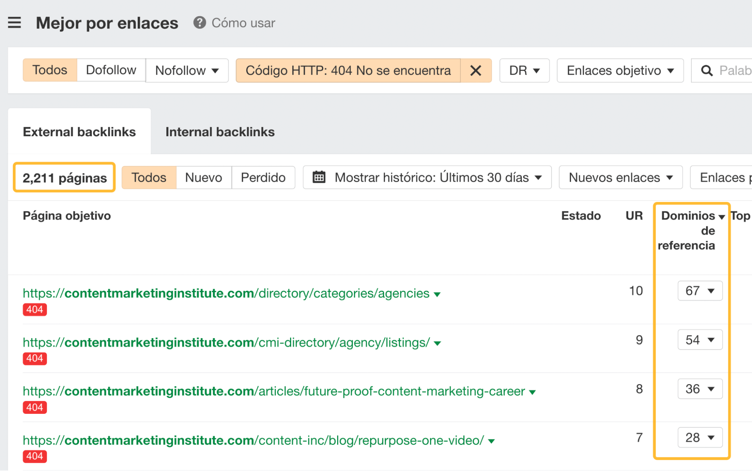Open the Enlaces objetivo dropdown
The image size is (752, 471).
click(620, 70)
